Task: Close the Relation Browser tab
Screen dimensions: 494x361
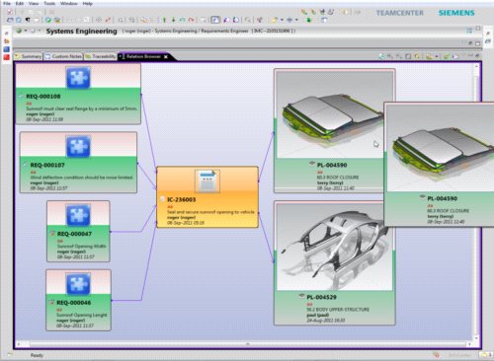Action: (166, 57)
